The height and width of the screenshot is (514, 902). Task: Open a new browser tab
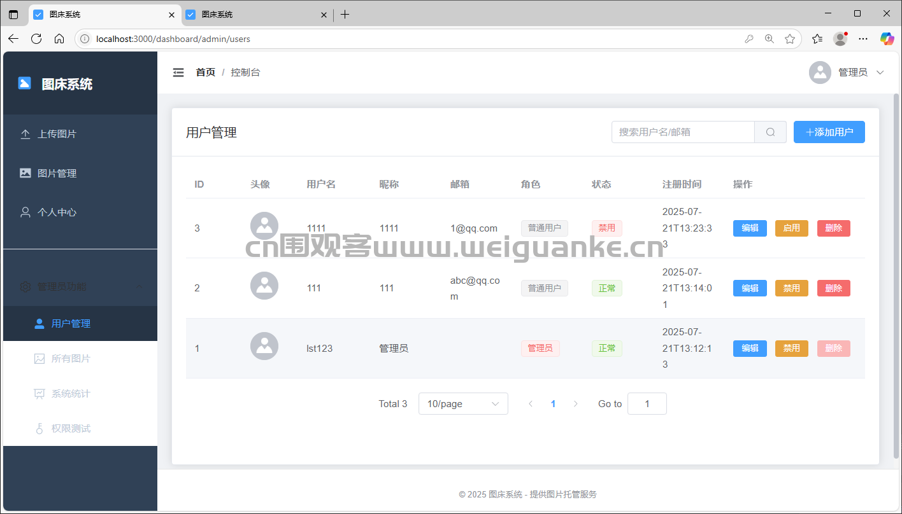coord(345,14)
